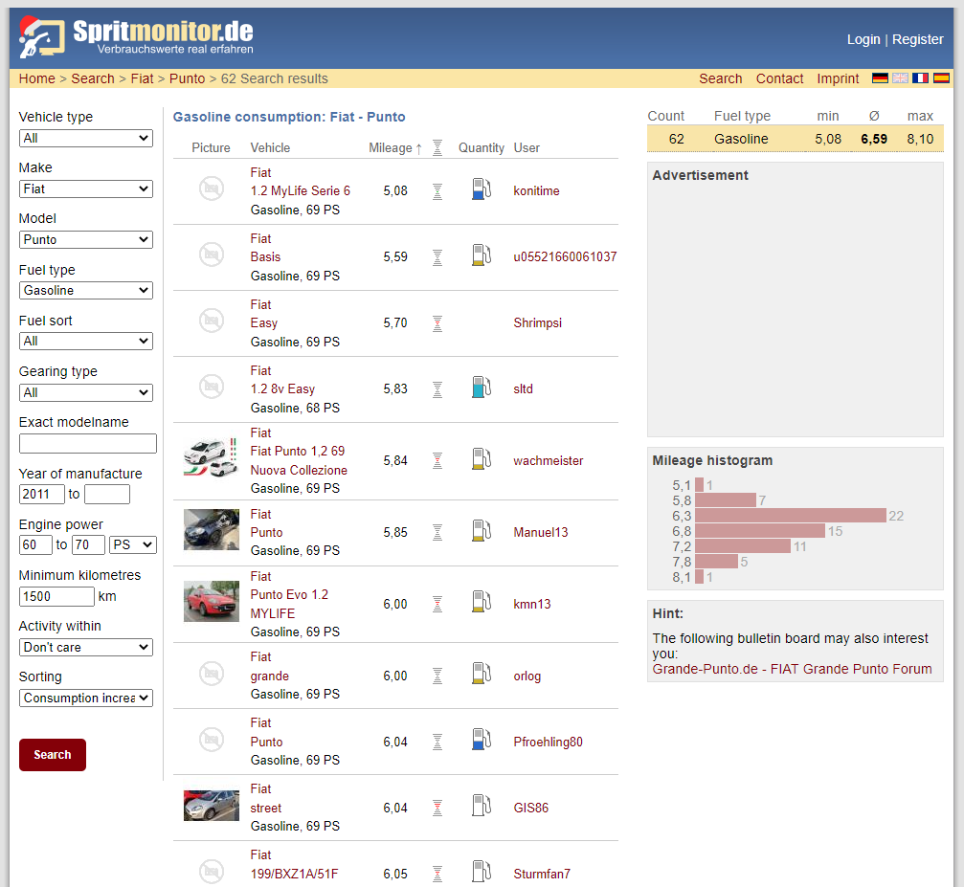
Task: Open the Model dropdown showing Punto
Action: [x=86, y=240]
